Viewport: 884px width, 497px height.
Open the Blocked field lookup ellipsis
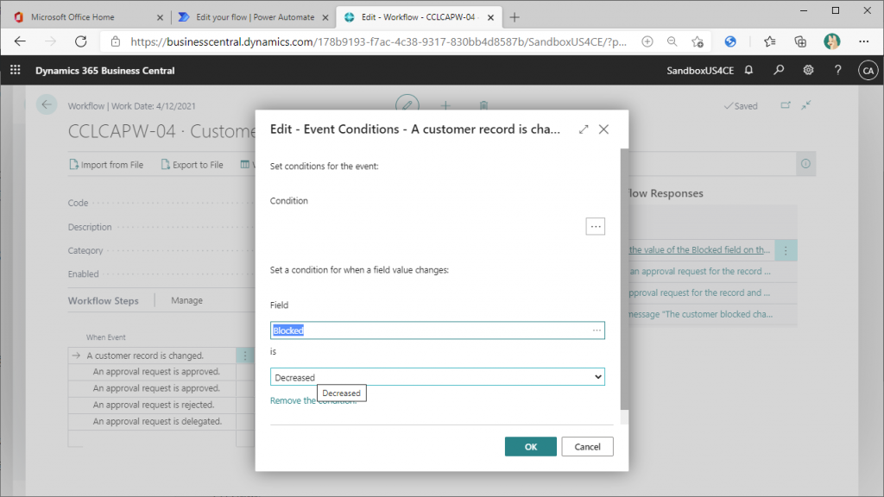(597, 330)
